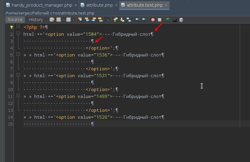
Task: Toggle Highlight Search in the editor toolbar
Action: pyautogui.click(x=100, y=20)
